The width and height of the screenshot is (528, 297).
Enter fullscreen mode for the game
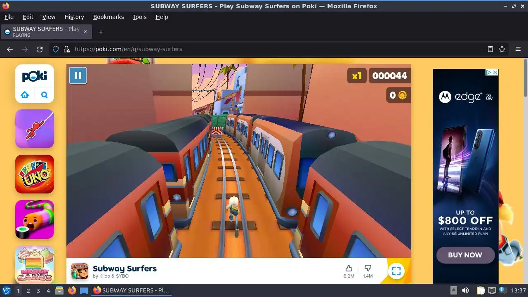(x=396, y=271)
